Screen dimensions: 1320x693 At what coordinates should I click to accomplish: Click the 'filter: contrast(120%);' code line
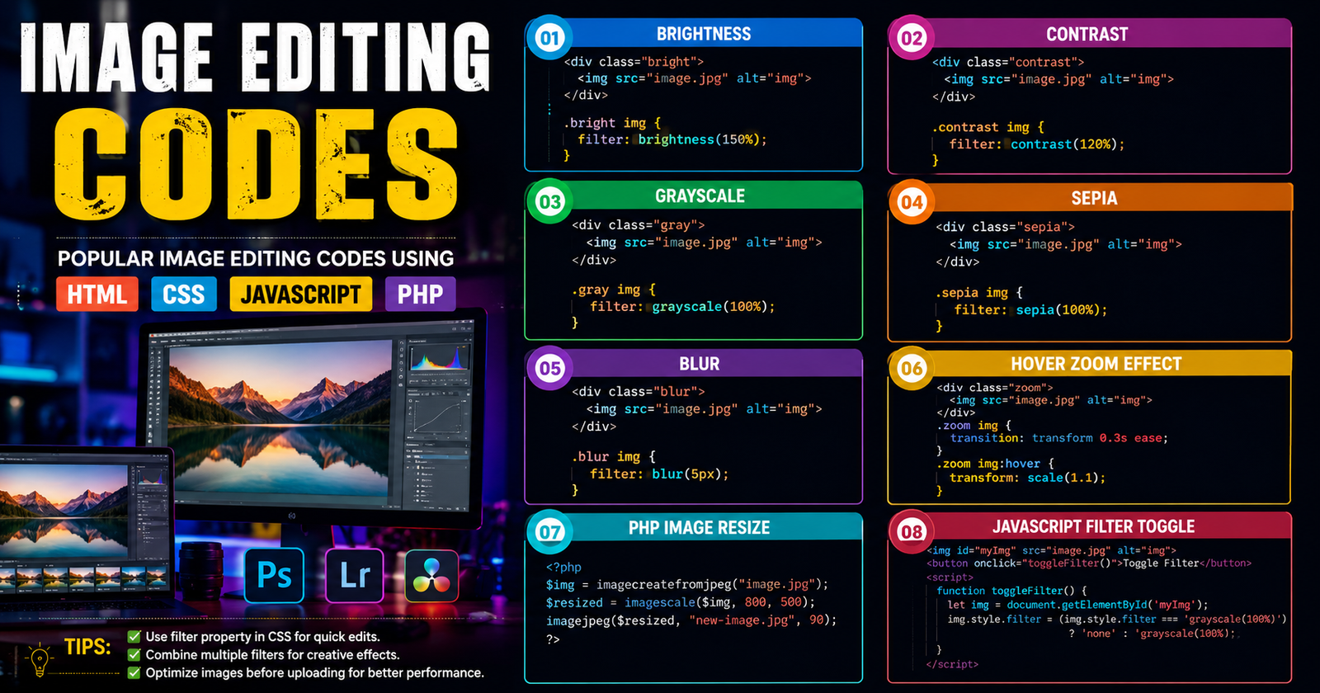tap(1037, 144)
